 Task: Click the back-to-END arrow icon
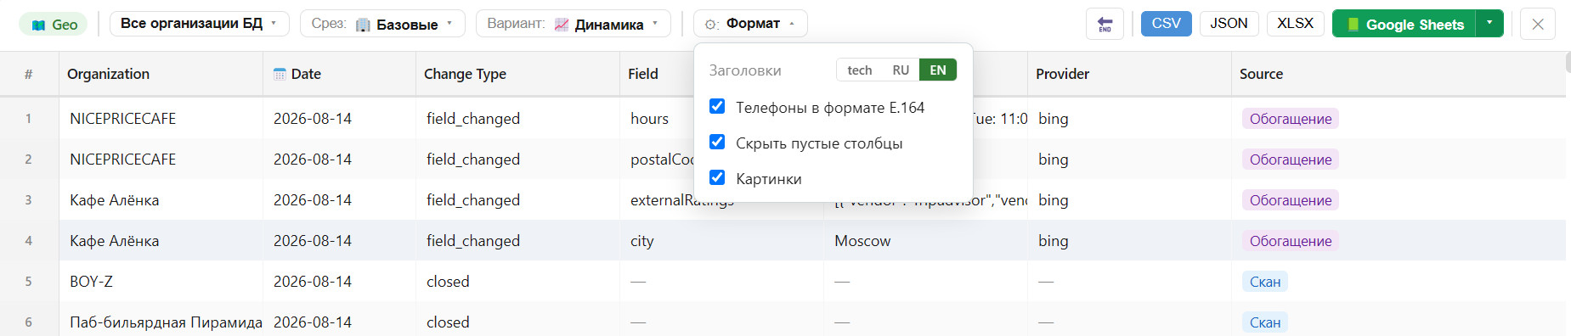pyautogui.click(x=1105, y=24)
